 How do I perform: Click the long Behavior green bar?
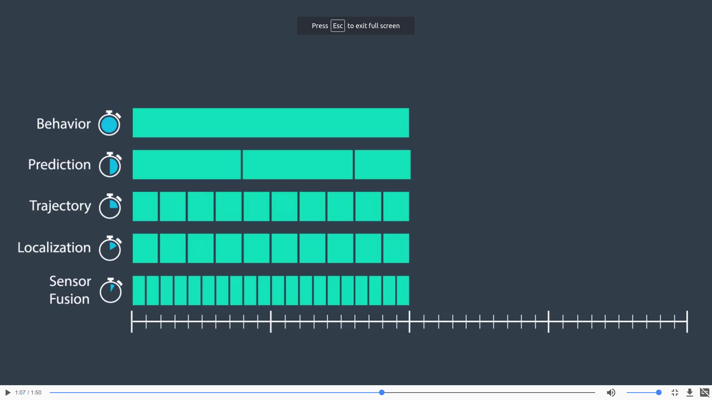pyautogui.click(x=271, y=123)
